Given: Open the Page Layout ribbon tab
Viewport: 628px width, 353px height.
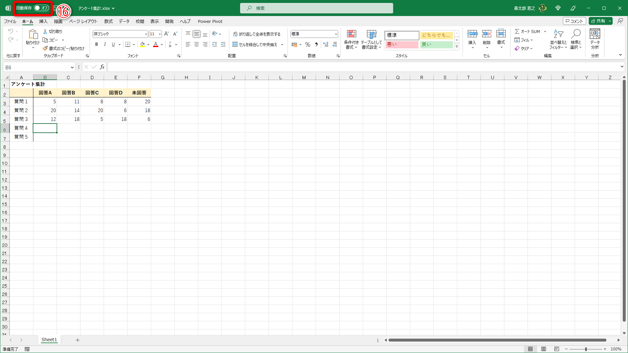Looking at the screenshot, I should (x=83, y=21).
